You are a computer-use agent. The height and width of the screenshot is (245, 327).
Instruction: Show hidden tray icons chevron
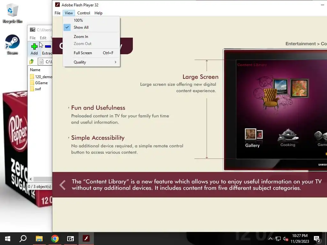(x=270, y=239)
